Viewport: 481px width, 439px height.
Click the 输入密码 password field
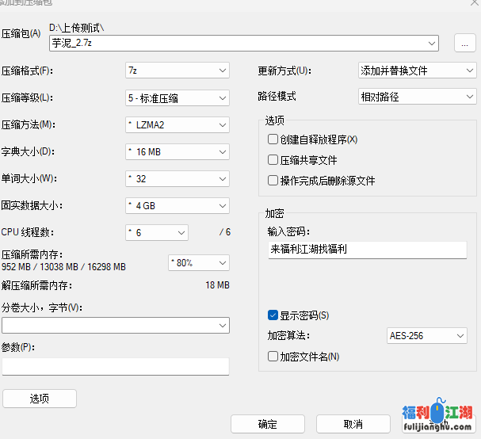click(367, 249)
